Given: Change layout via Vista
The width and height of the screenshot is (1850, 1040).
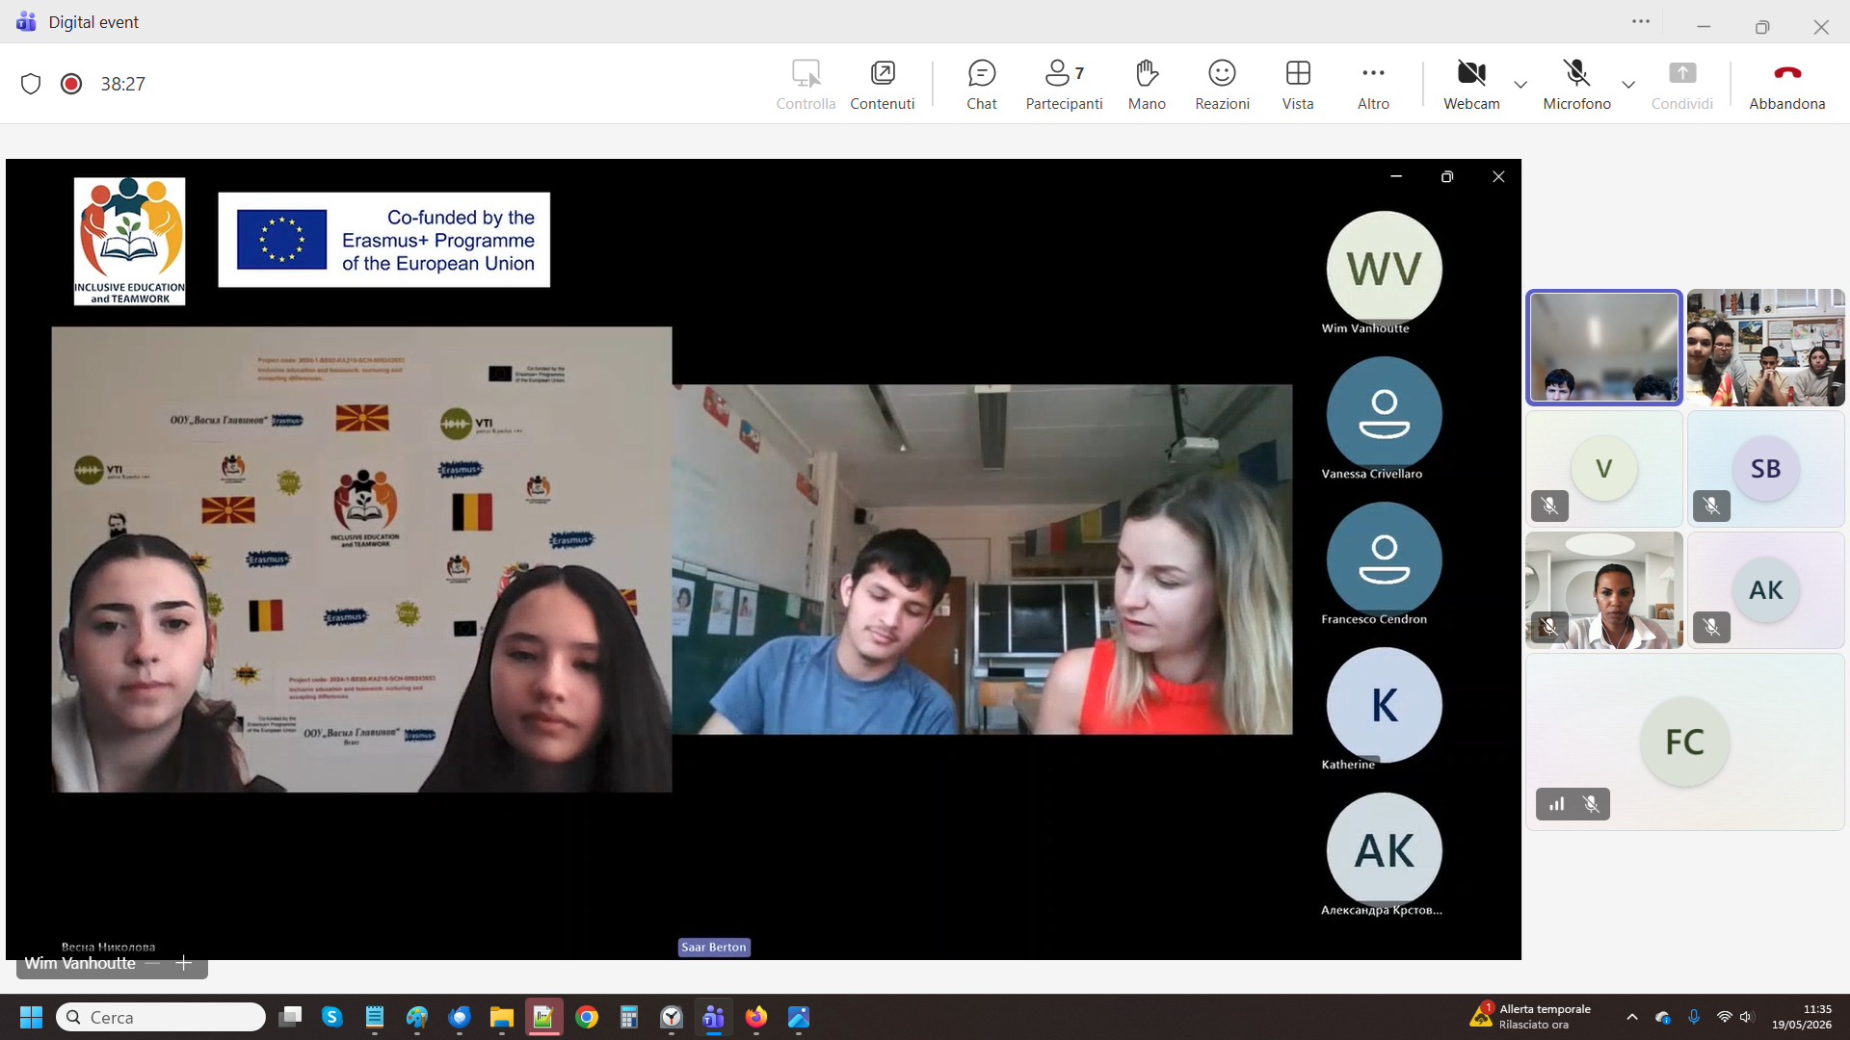Looking at the screenshot, I should pos(1298,85).
